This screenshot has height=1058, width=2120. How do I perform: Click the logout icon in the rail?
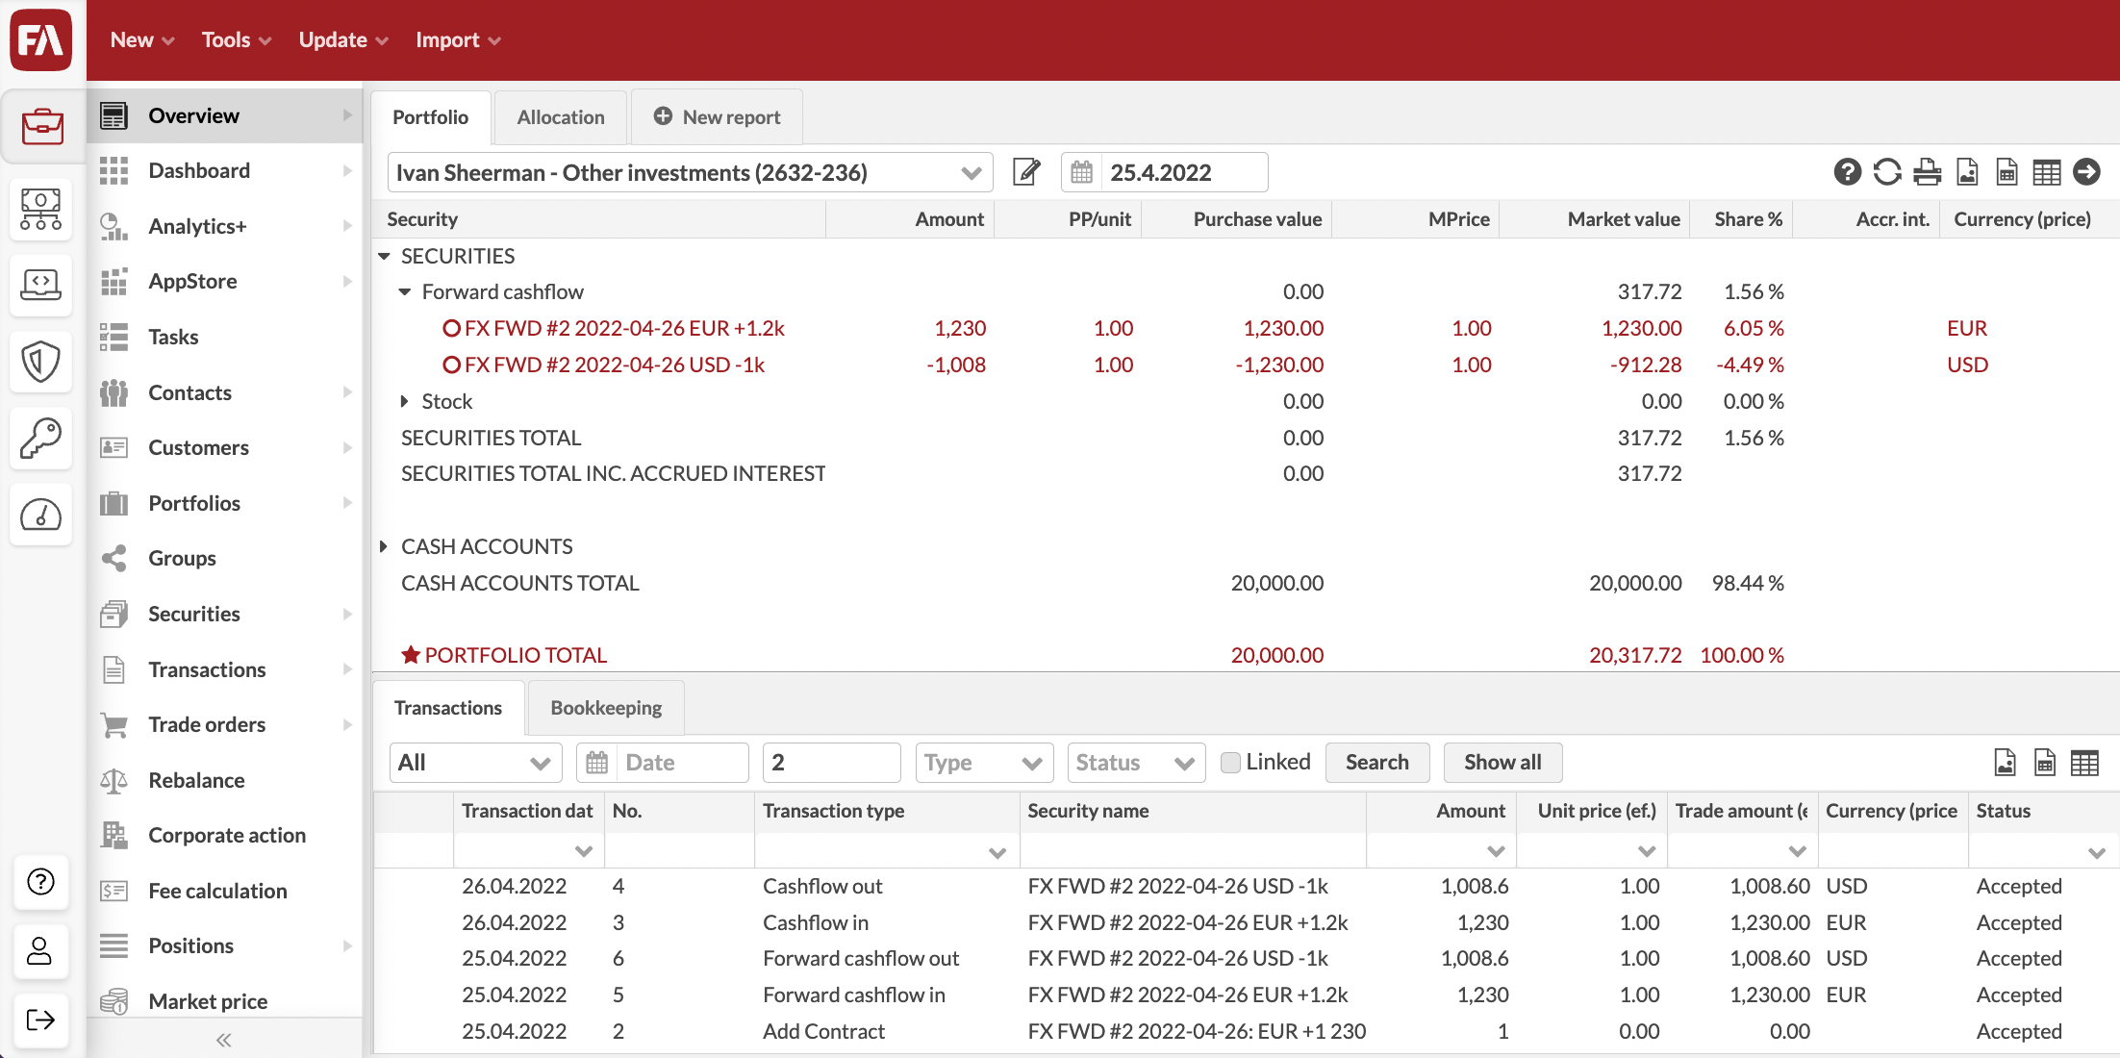tap(41, 1020)
